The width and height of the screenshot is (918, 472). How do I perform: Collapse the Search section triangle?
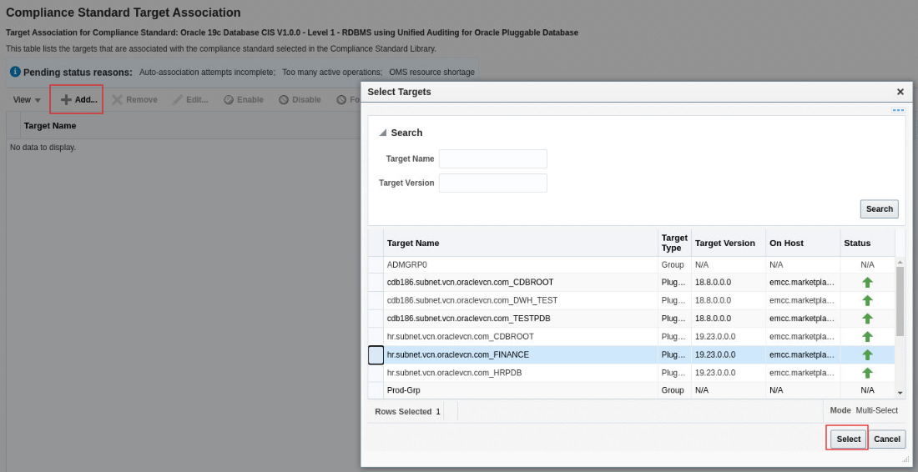[x=383, y=133]
